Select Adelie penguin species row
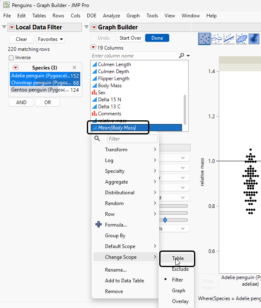 (x=45, y=76)
